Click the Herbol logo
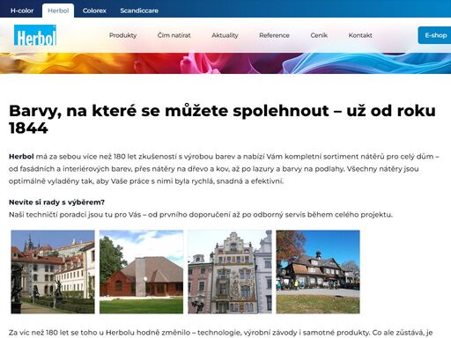 click(x=35, y=35)
